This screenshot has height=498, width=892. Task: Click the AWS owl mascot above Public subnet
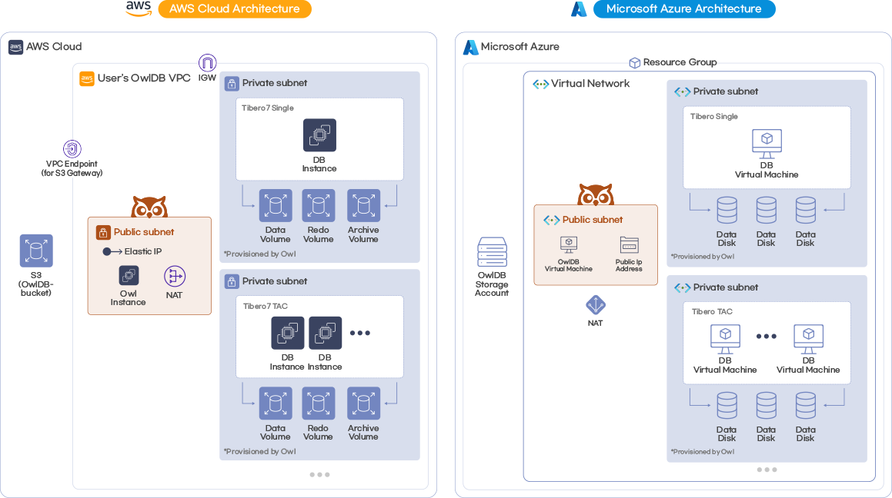click(x=149, y=207)
